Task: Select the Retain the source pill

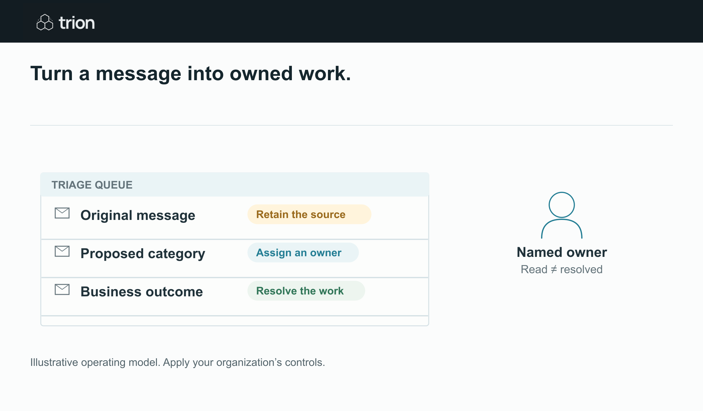Action: [309, 214]
